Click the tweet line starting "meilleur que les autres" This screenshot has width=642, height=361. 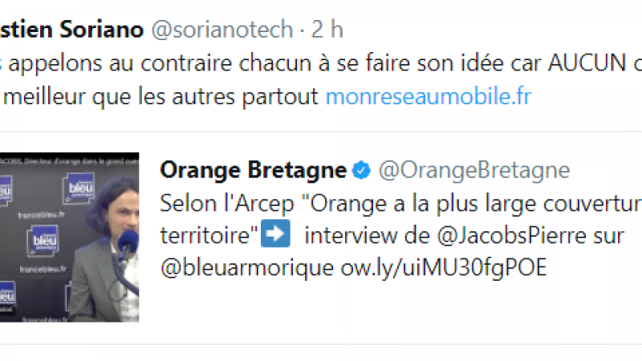click(x=160, y=97)
